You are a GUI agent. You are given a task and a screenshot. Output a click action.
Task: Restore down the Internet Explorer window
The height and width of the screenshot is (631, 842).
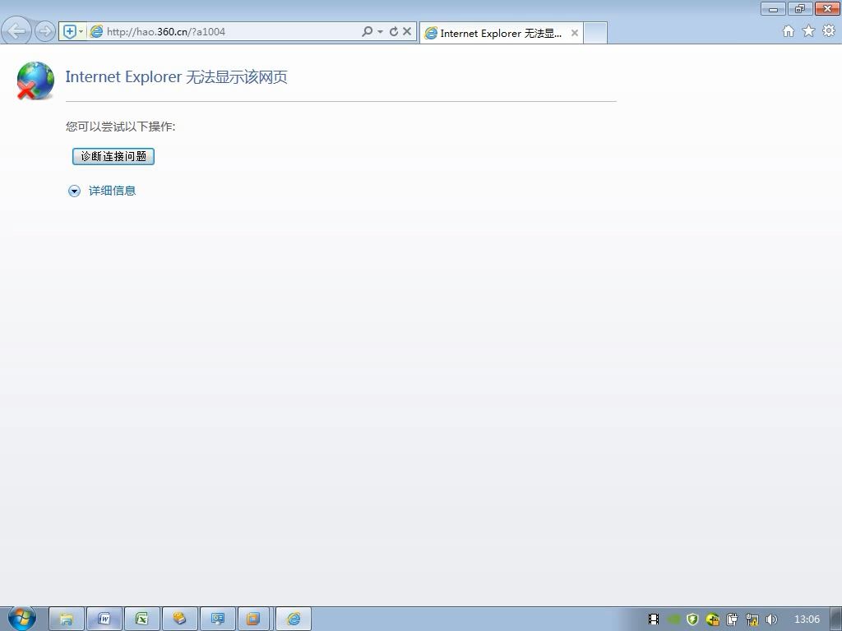(800, 8)
